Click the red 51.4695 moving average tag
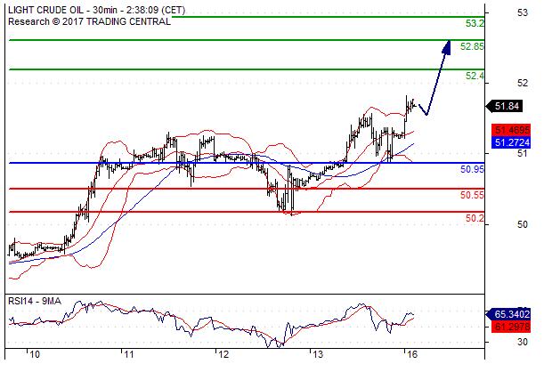The image size is (544, 372). (x=511, y=130)
